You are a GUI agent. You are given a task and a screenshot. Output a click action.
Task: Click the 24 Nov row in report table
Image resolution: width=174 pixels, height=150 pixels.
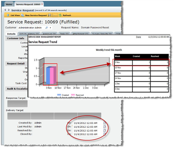coord(142,79)
